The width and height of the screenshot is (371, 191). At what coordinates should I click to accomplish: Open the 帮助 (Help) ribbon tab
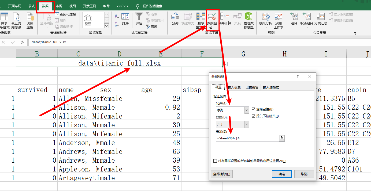pos(106,6)
